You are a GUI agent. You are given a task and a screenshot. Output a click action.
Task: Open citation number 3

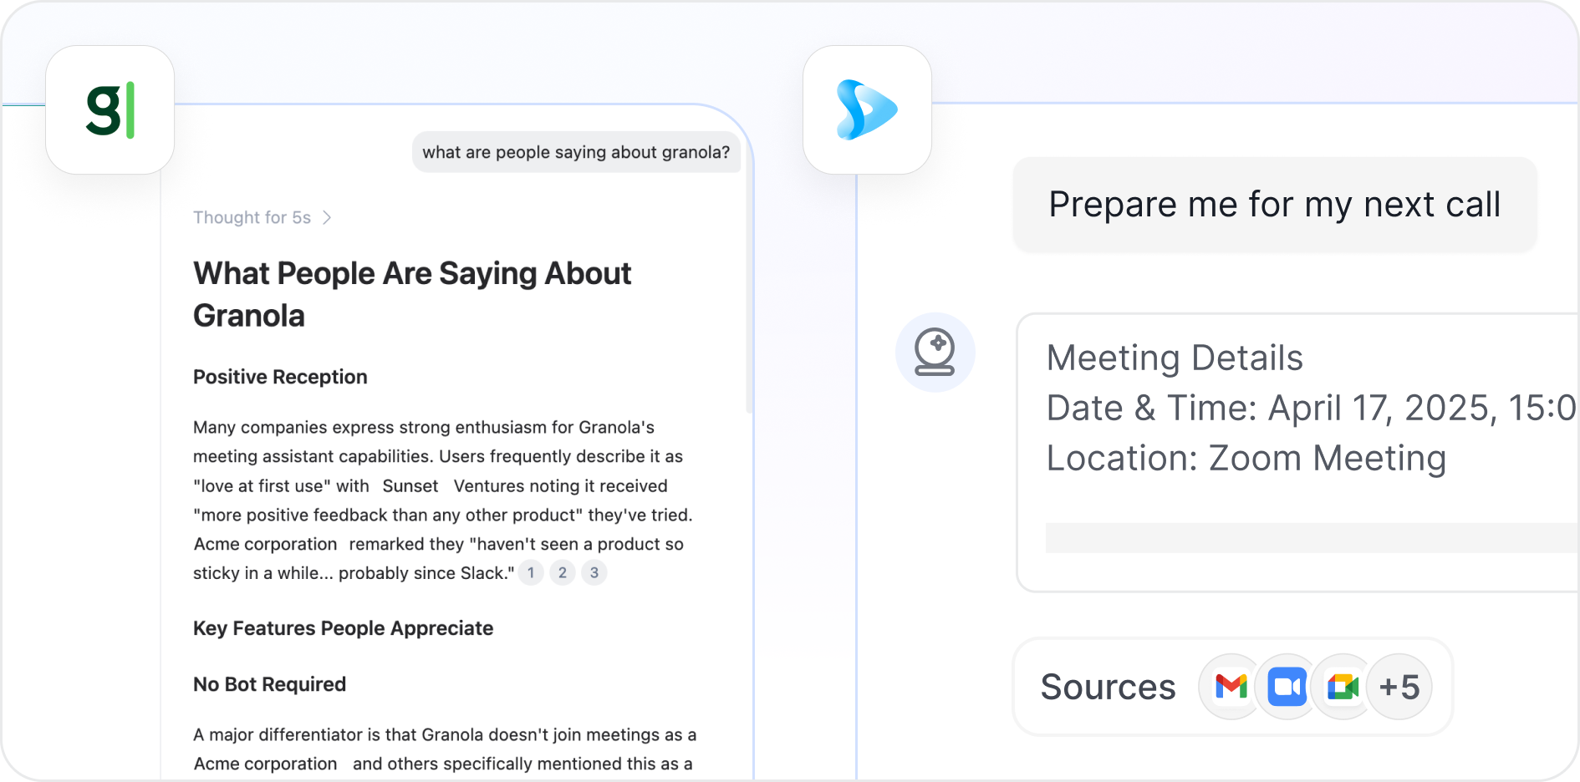[594, 572]
